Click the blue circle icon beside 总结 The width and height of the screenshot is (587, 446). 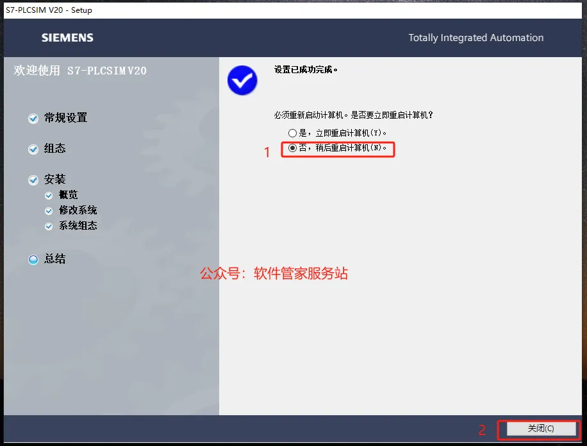[33, 259]
